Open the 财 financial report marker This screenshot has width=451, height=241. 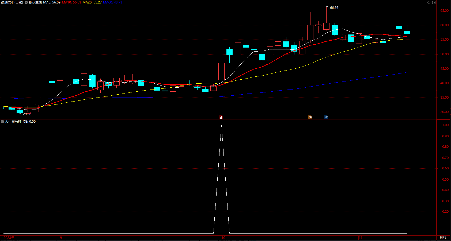(x=326, y=117)
